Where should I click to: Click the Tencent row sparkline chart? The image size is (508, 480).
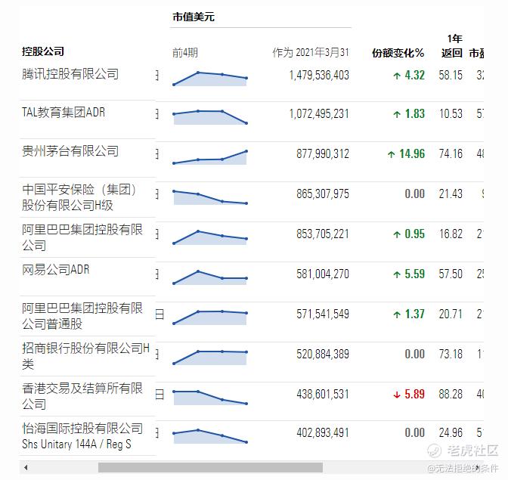pos(210,79)
